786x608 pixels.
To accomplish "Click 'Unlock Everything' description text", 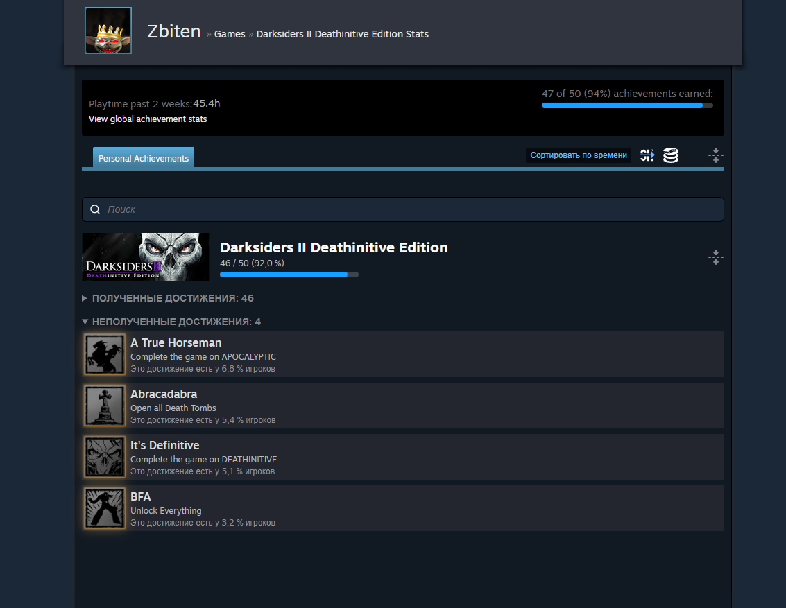I will pos(166,511).
